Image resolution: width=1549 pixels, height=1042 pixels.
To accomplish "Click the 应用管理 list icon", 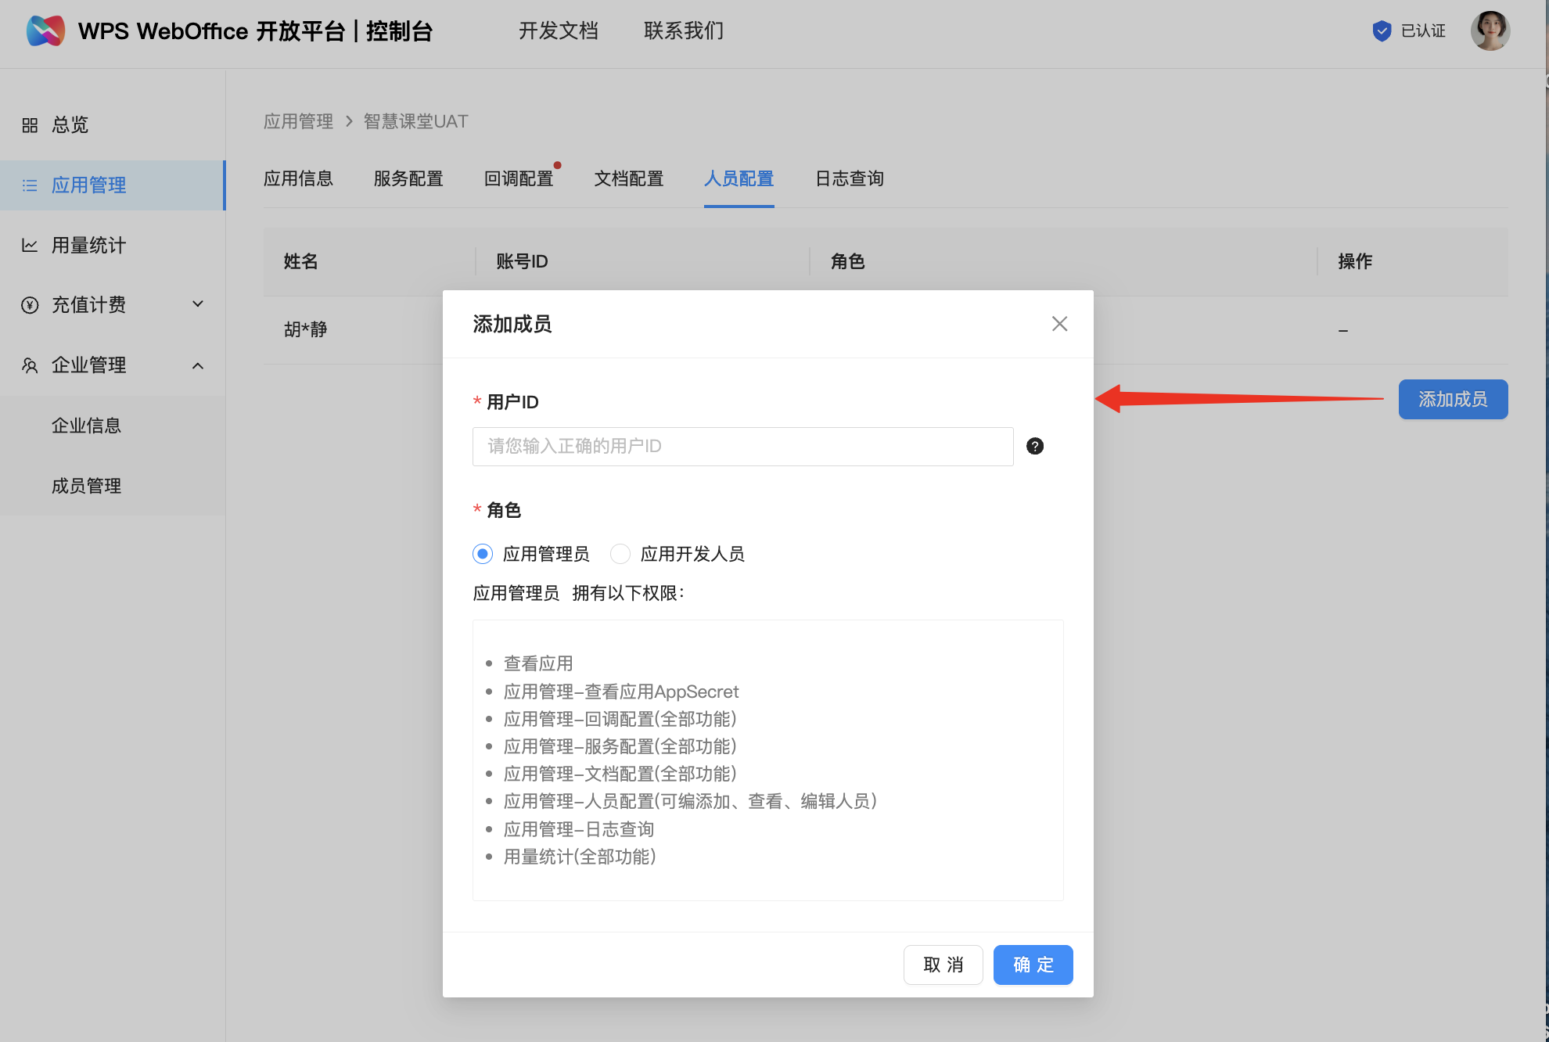I will tap(30, 185).
